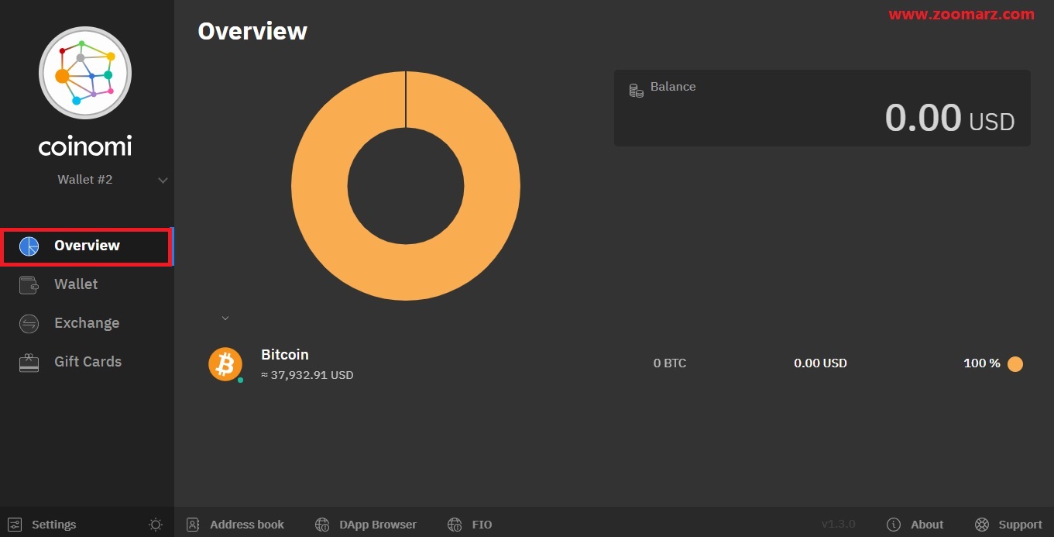Click the coinomi brand name text

[x=85, y=146]
